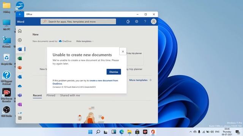Viewport: 243px width, 136px height.
Task: Switch to the Pinned tab
Action: coord(50,96)
